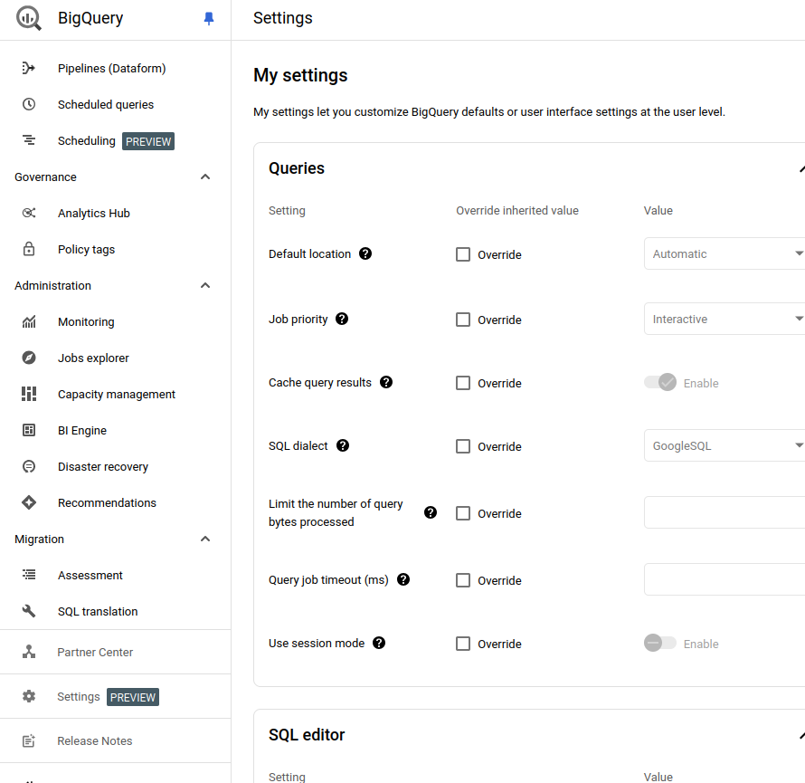This screenshot has height=783, width=805.
Task: Click the SQL translation wrench icon
Action: click(x=29, y=611)
